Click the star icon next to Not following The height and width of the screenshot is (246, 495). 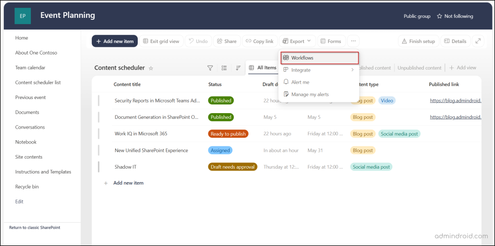click(439, 16)
